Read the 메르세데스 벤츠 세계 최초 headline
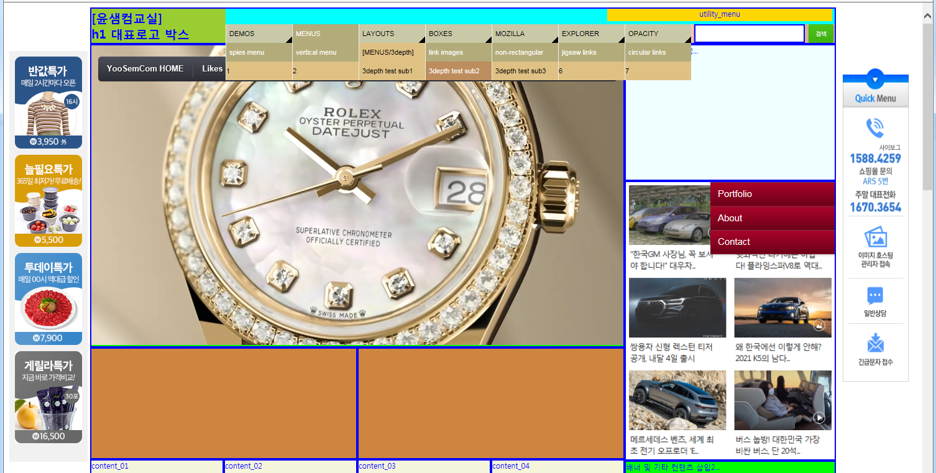The image size is (936, 473). click(x=672, y=445)
